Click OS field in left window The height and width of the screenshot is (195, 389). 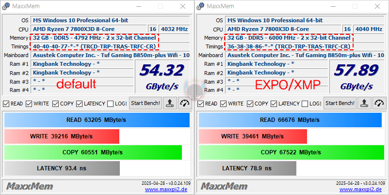pos(111,20)
